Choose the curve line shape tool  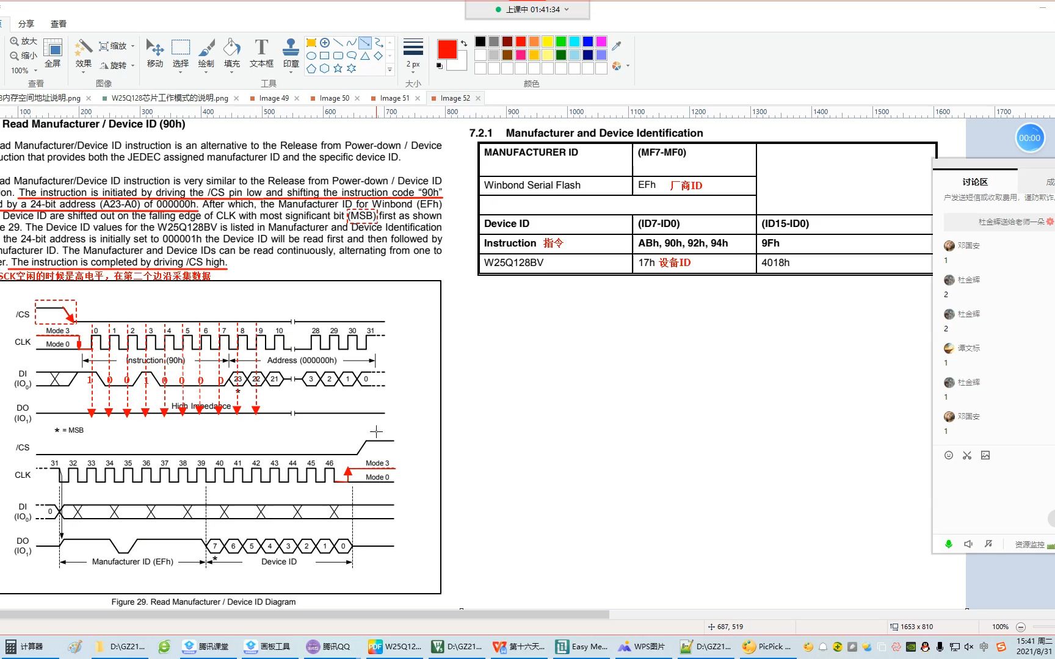pos(352,43)
